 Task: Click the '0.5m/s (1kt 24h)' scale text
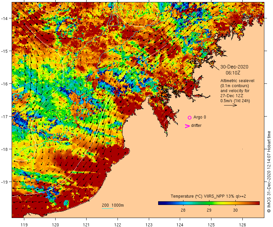click(235, 101)
